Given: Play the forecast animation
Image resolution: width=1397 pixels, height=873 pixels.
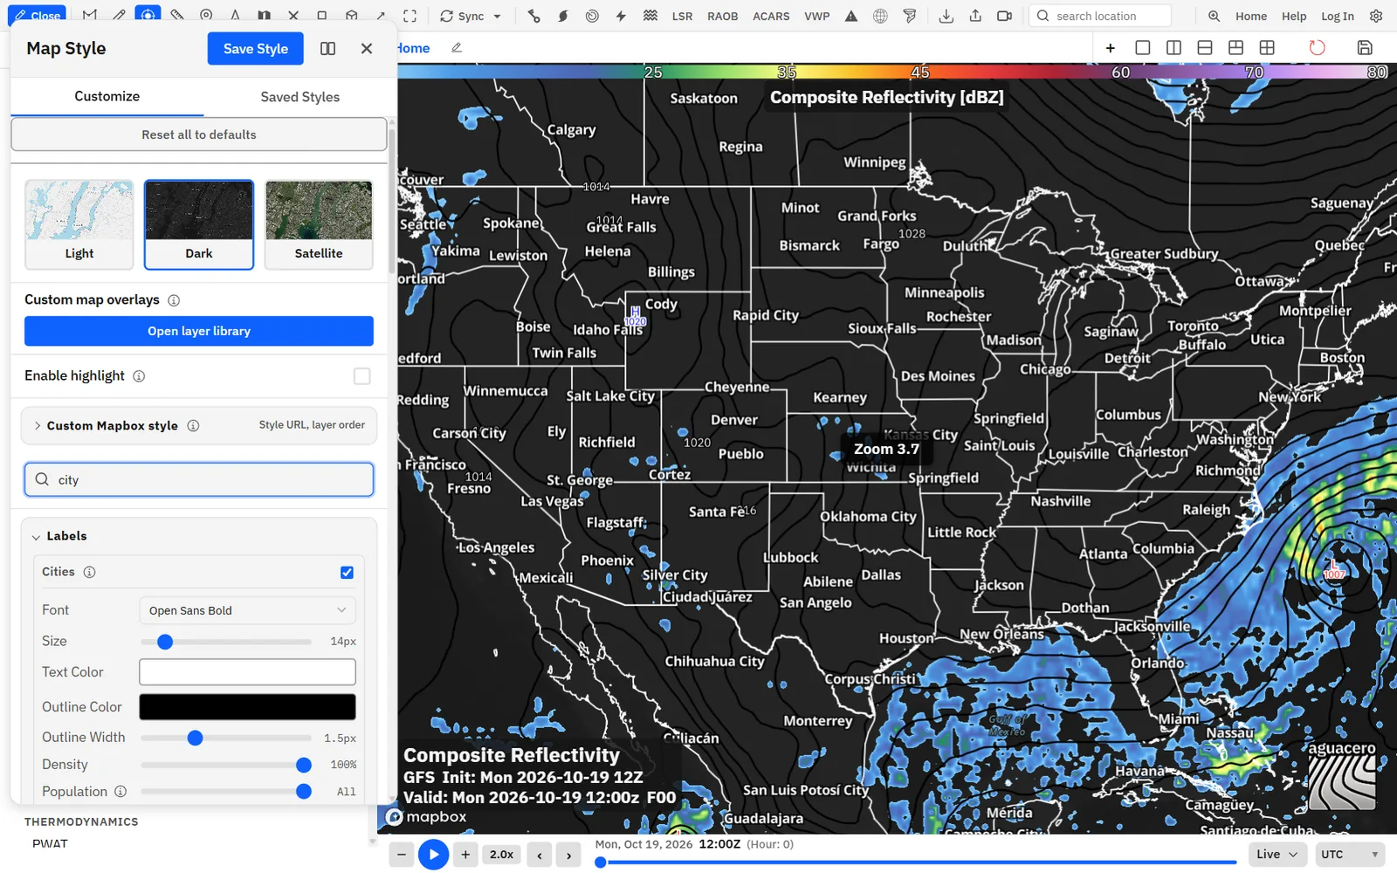Looking at the screenshot, I should pos(433,854).
